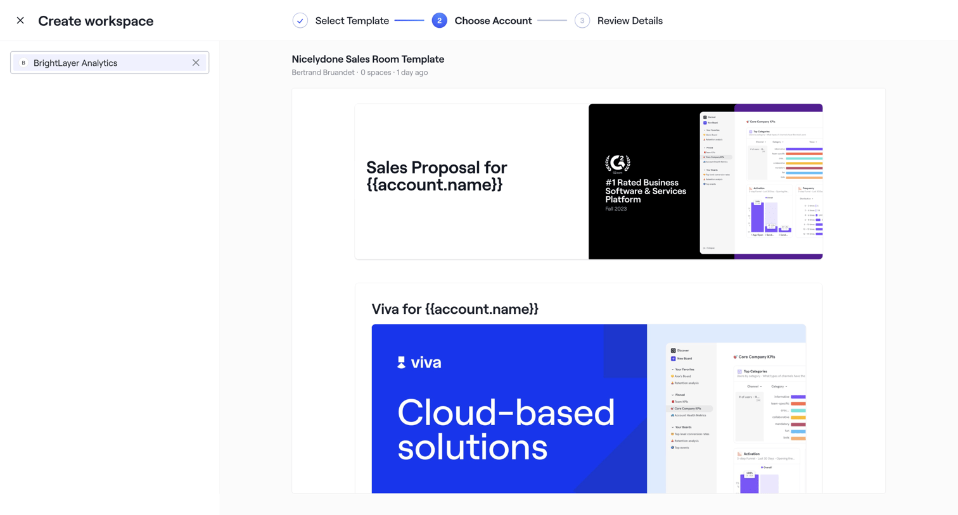Clear the BrightLayer Analytics account selection
The height and width of the screenshot is (515, 958).
[196, 63]
